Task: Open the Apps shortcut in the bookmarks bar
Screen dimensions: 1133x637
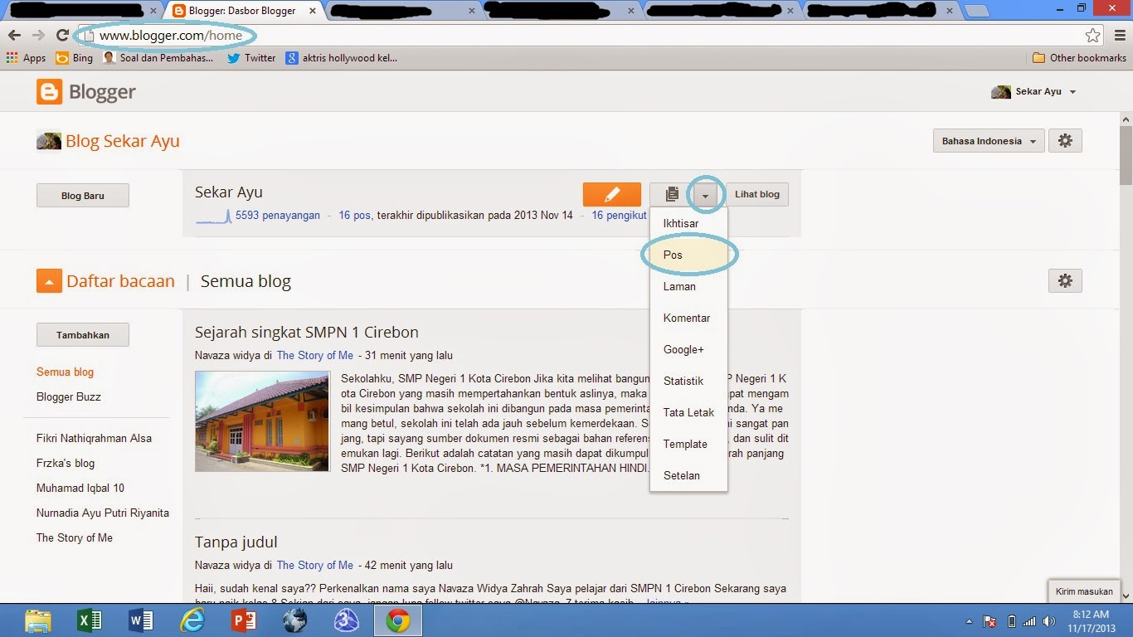Action: [x=27, y=58]
